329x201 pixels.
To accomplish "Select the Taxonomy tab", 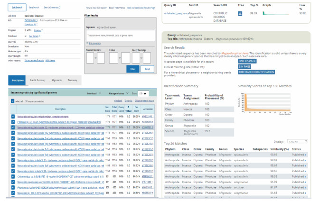I will (x=73, y=80).
